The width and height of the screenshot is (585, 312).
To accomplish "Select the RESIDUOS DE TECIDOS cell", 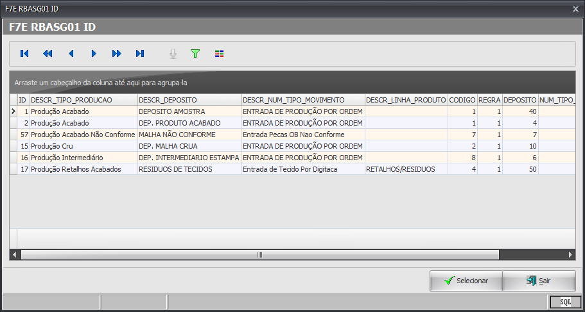I will (x=189, y=169).
